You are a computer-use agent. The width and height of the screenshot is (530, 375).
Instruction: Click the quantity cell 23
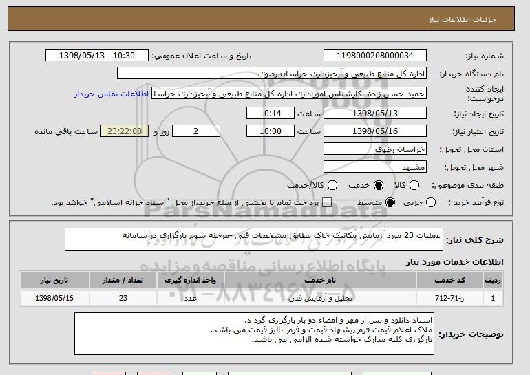(123, 298)
